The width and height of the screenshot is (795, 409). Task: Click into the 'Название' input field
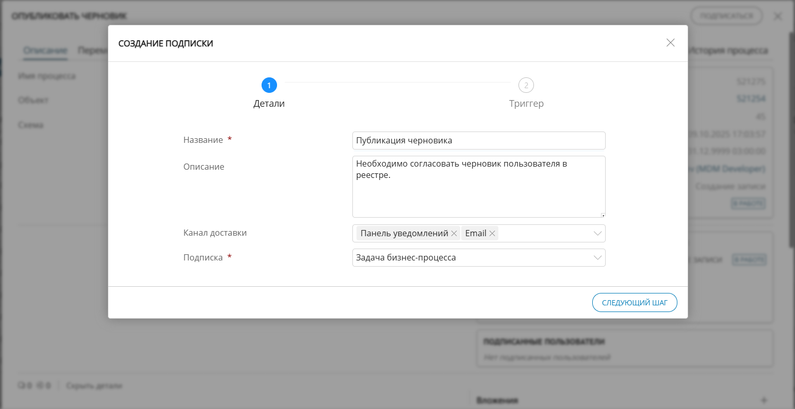pyautogui.click(x=478, y=140)
